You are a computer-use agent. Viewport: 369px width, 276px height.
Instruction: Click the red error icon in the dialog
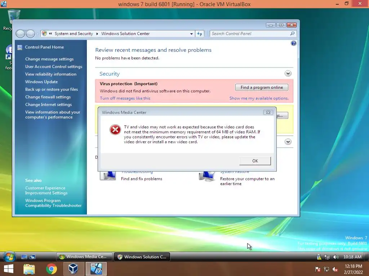(x=115, y=129)
